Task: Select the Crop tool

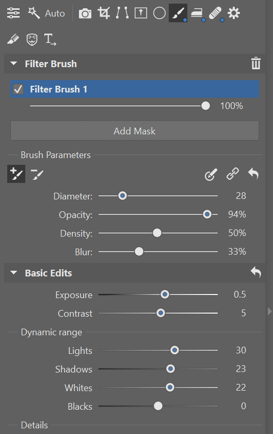Action: pos(104,13)
